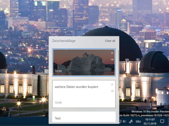Select the 'Test' clipboard entry
The height and width of the screenshot is (126, 169).
[x=84, y=117]
